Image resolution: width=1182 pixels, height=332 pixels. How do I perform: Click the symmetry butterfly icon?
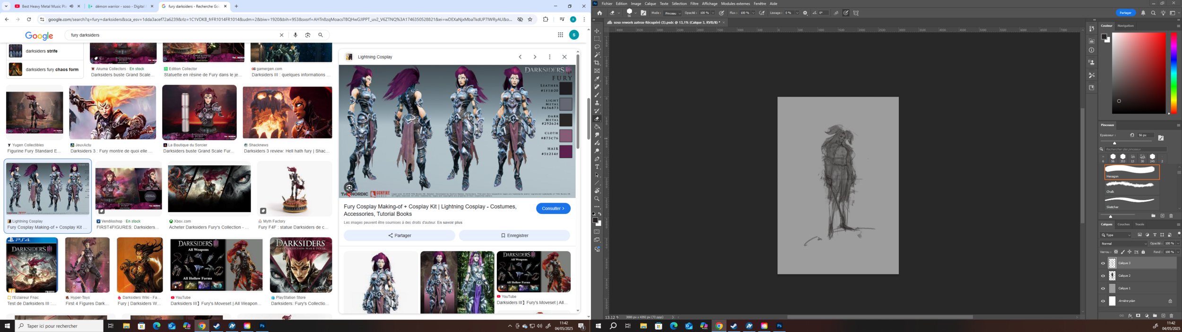tap(856, 13)
